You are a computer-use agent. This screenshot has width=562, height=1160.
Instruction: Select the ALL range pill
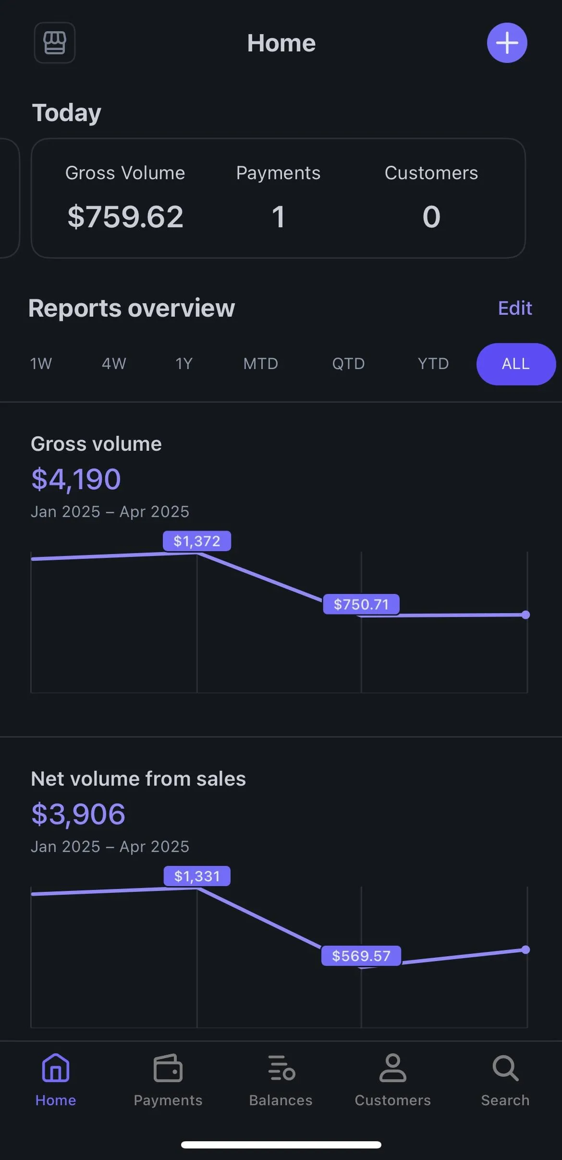click(x=516, y=364)
